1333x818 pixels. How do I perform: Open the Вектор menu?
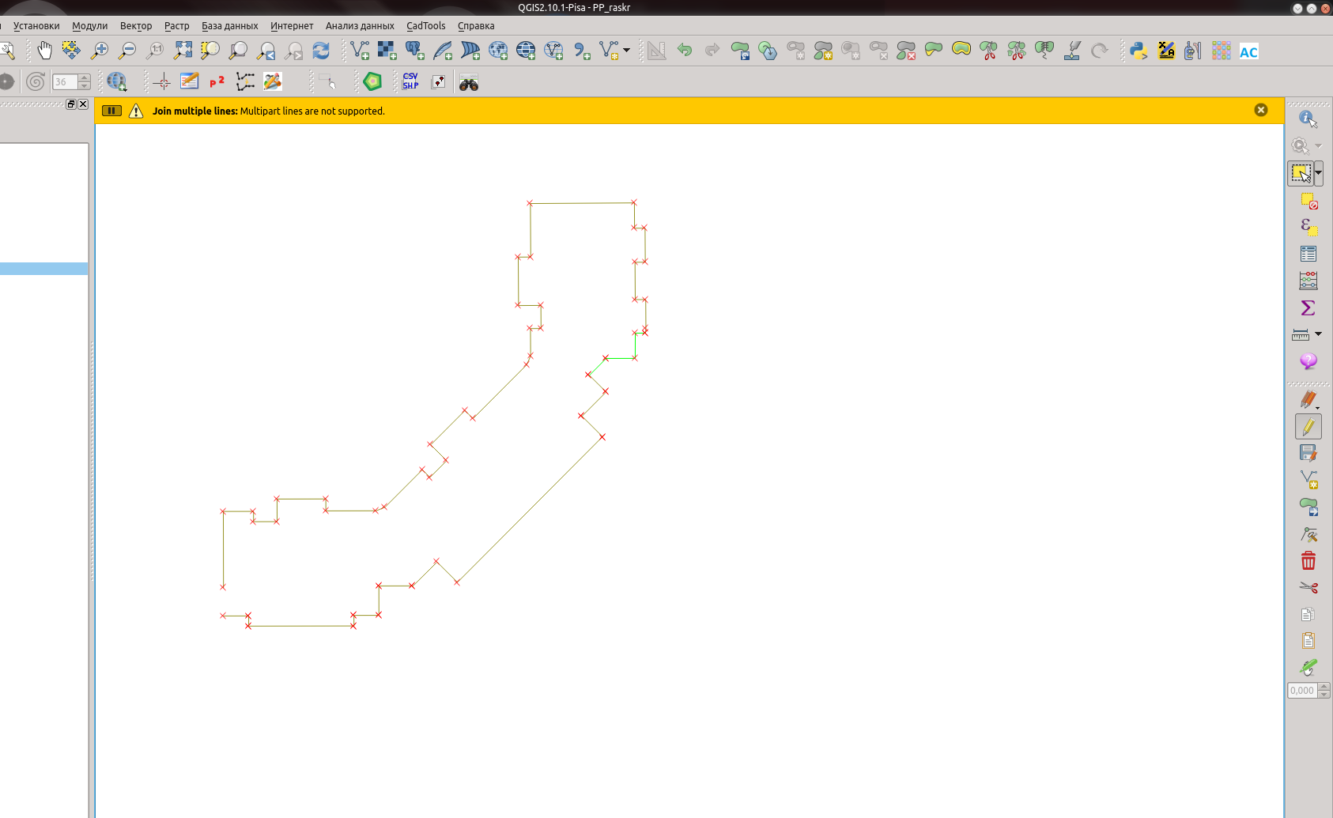click(135, 26)
